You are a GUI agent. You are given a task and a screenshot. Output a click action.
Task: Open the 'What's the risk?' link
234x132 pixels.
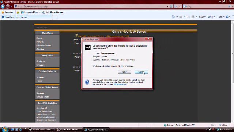121,84
